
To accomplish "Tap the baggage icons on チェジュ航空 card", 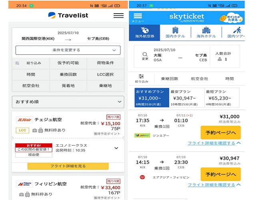I will coord(38,130).
